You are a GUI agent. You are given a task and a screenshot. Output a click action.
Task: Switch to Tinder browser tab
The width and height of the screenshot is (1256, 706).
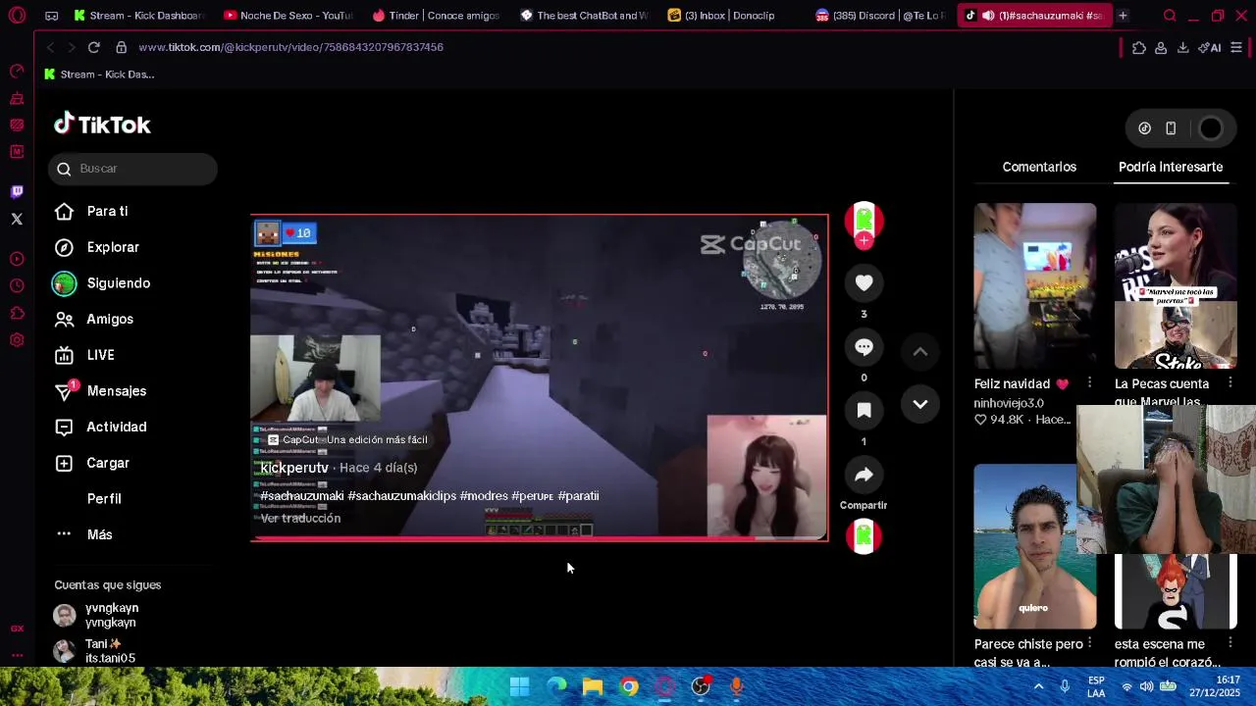pyautogui.click(x=436, y=16)
